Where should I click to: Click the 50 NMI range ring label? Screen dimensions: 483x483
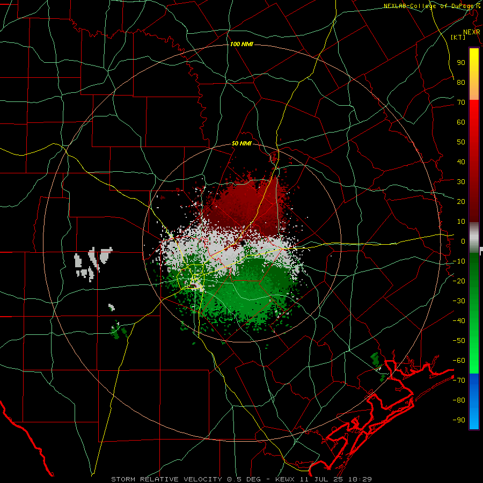(241, 143)
